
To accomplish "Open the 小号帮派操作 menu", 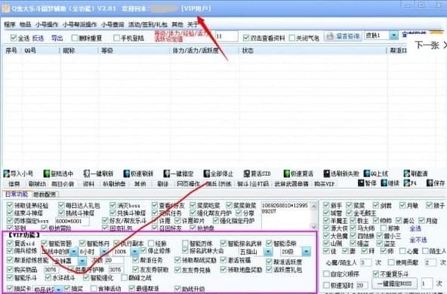I will [x=79, y=24].
